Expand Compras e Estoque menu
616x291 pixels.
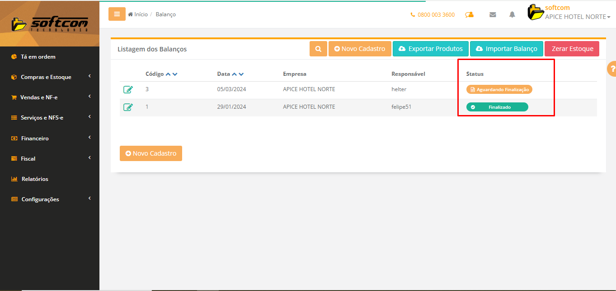46,77
